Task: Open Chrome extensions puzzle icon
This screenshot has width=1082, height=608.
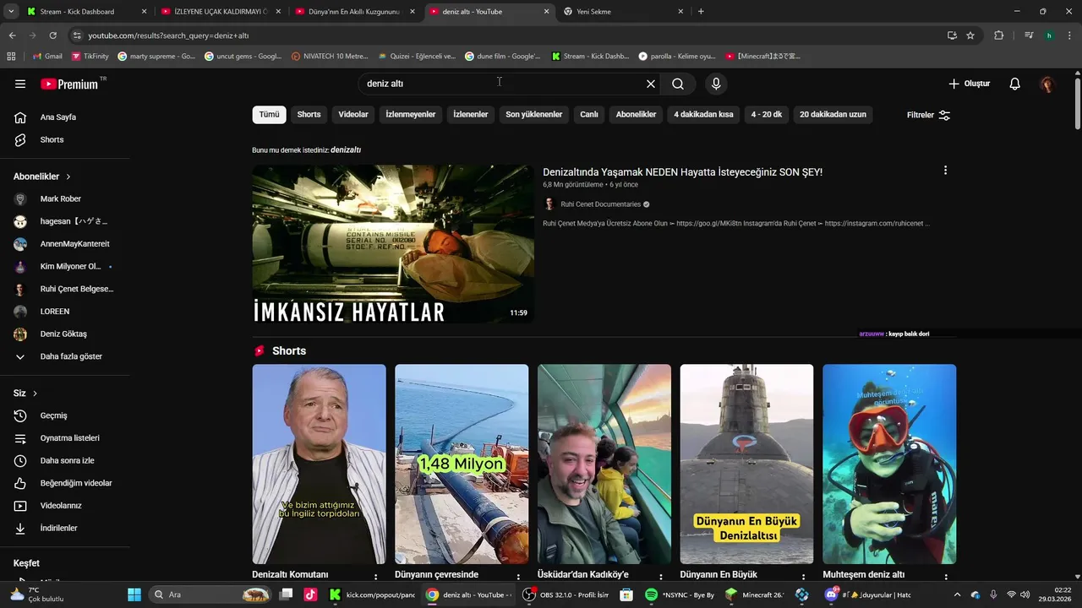Action: [998, 35]
